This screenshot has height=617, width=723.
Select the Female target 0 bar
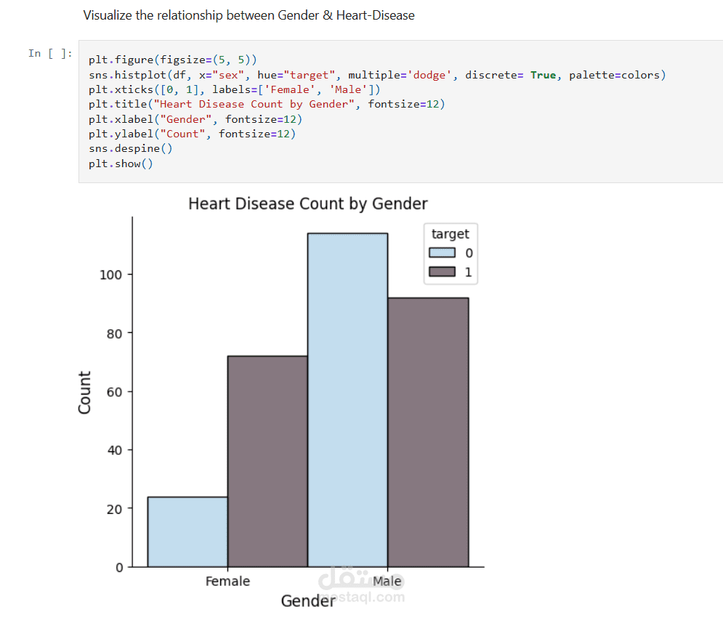(187, 531)
